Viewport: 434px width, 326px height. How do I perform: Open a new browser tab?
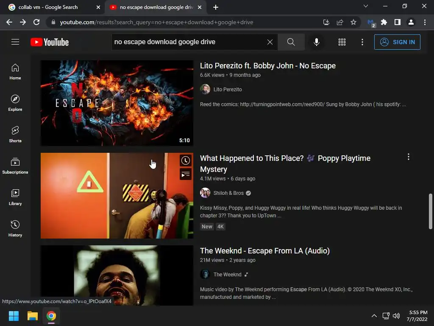tap(216, 8)
